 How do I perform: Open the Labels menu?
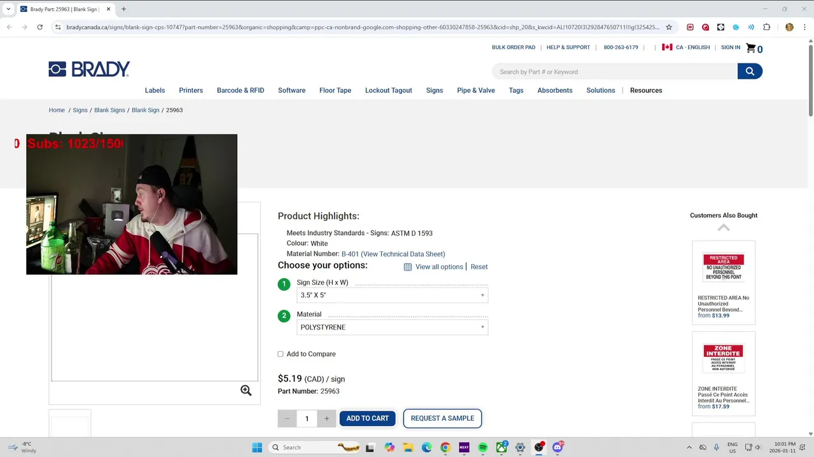(155, 90)
